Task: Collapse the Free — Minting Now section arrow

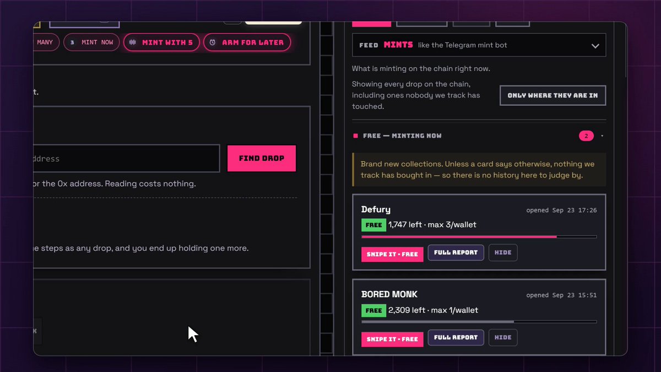Action: click(602, 136)
